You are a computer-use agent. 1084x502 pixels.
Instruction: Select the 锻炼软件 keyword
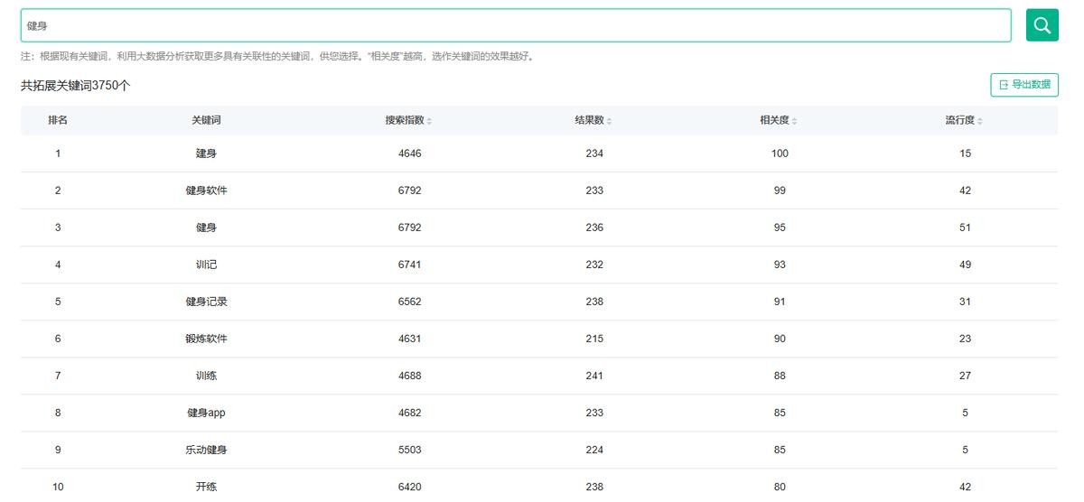coord(206,339)
